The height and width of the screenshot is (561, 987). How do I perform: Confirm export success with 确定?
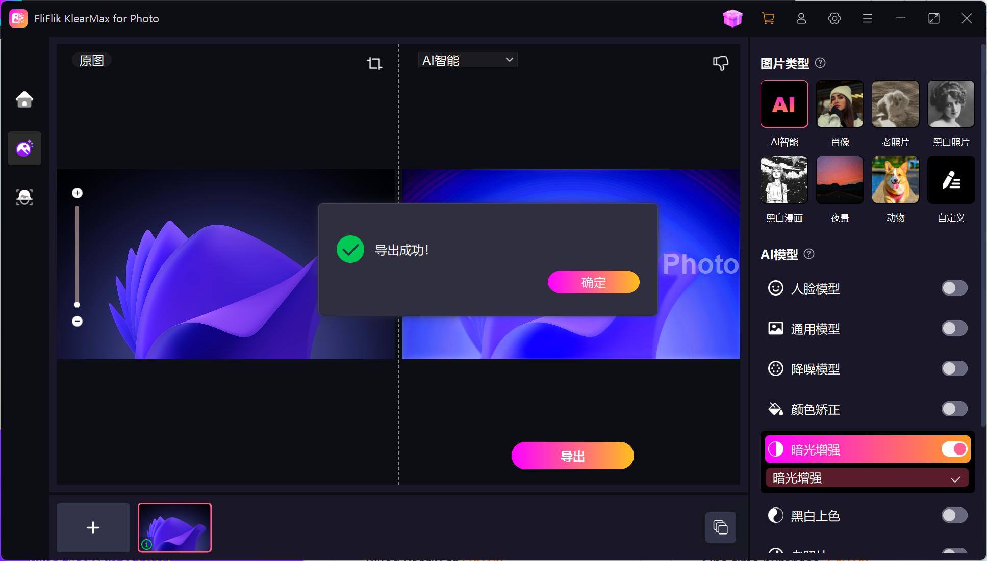pyautogui.click(x=593, y=282)
